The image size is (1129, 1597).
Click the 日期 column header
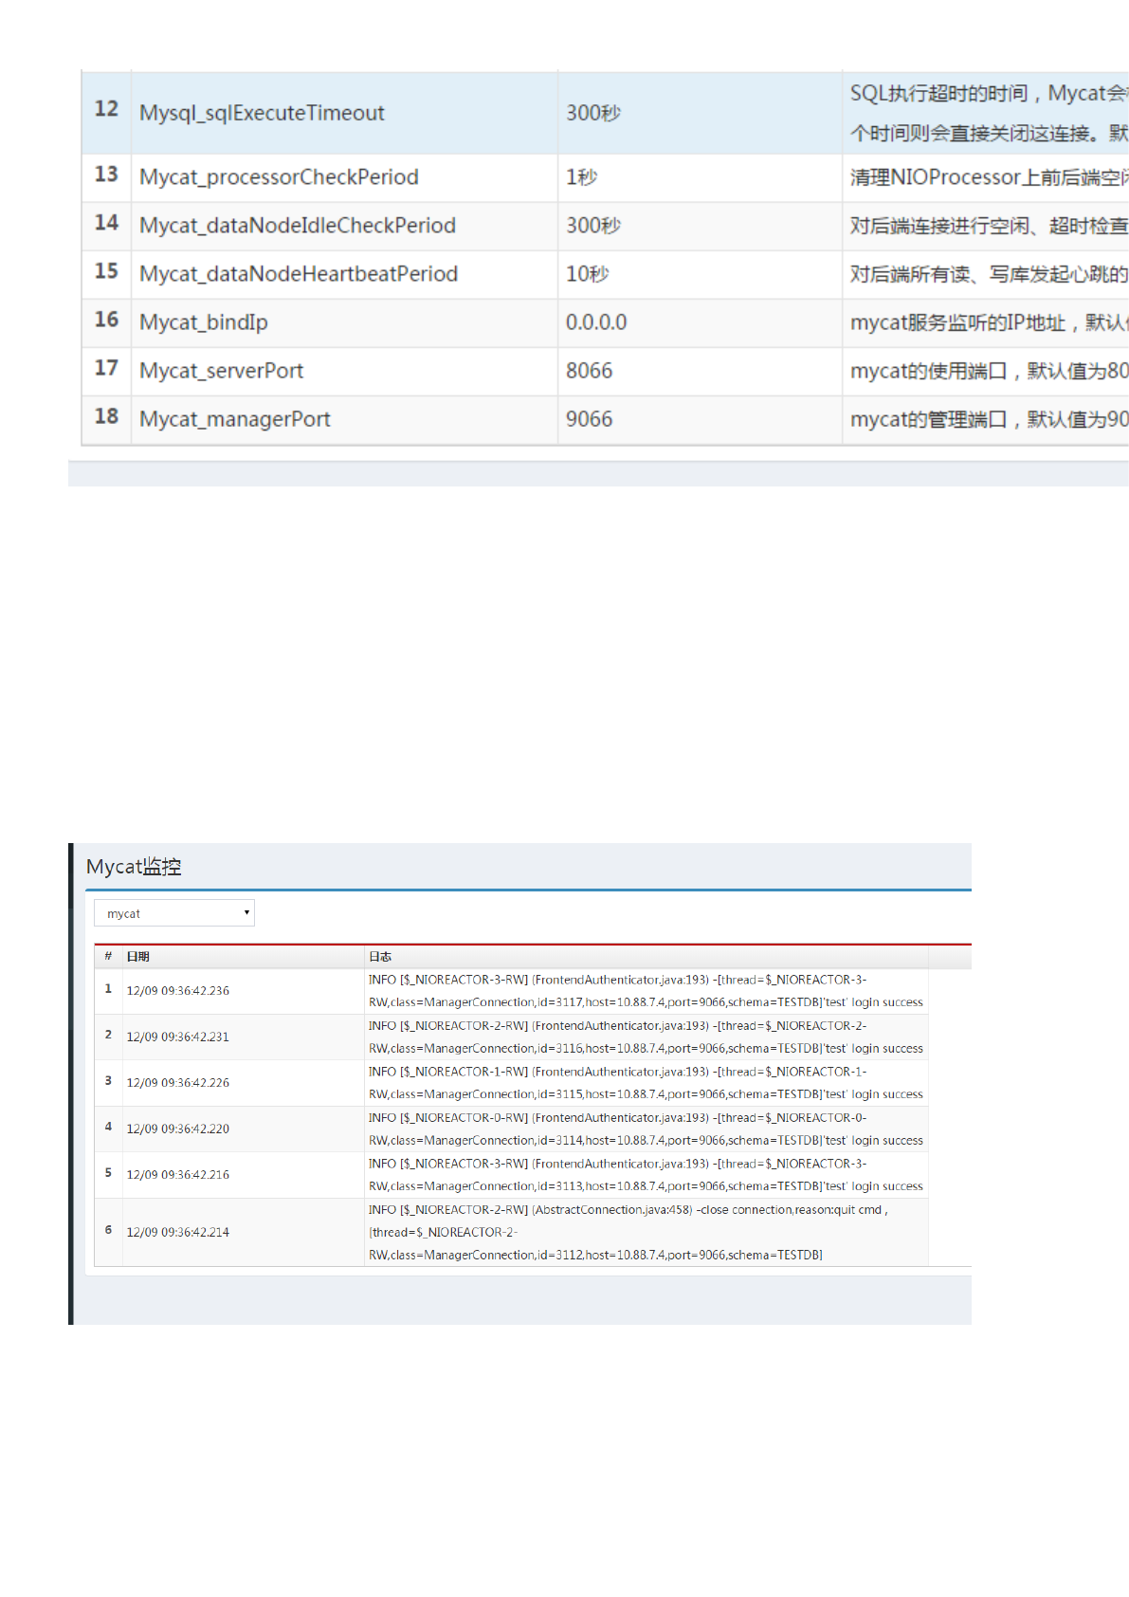(137, 957)
